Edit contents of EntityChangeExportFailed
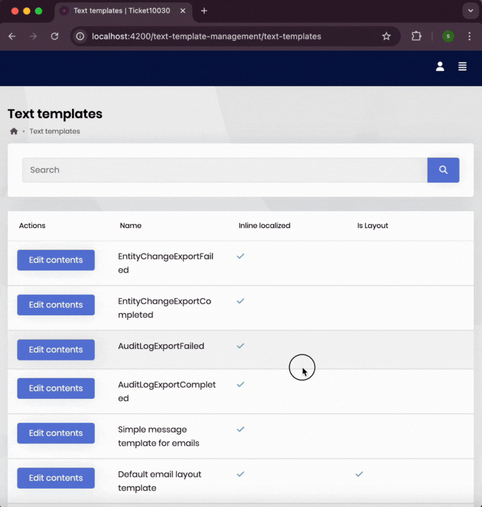Screen dimensions: 482x507 (x=56, y=260)
